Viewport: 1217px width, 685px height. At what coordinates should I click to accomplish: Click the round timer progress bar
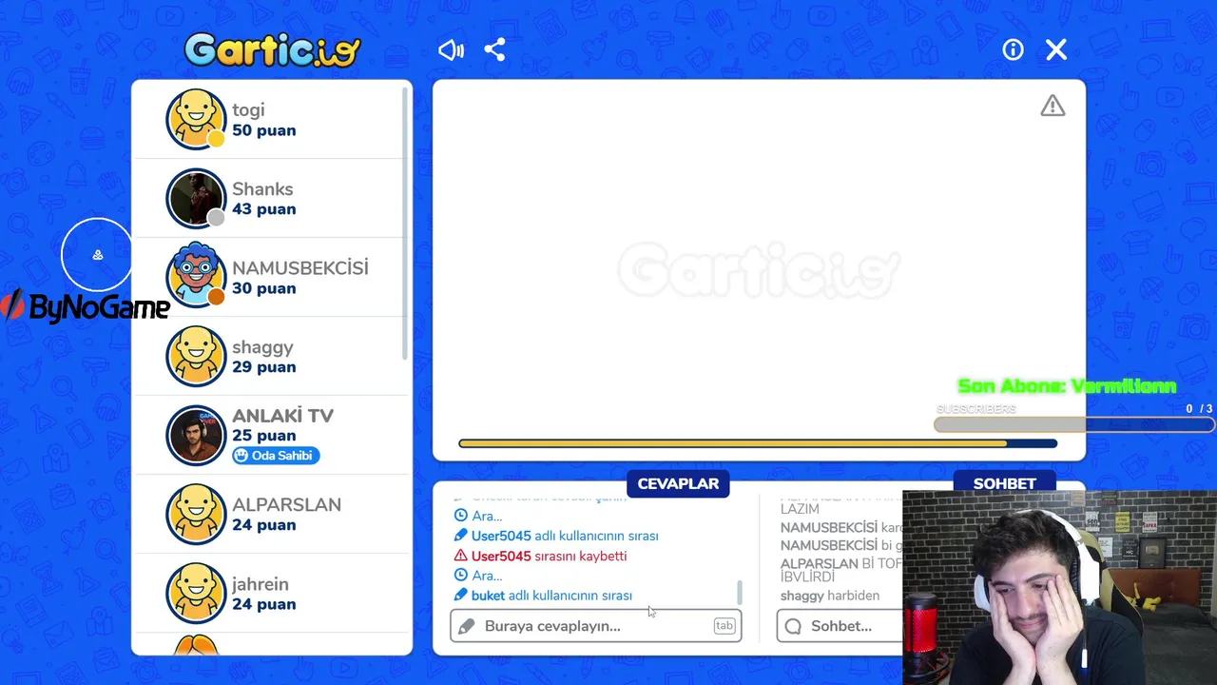[758, 443]
